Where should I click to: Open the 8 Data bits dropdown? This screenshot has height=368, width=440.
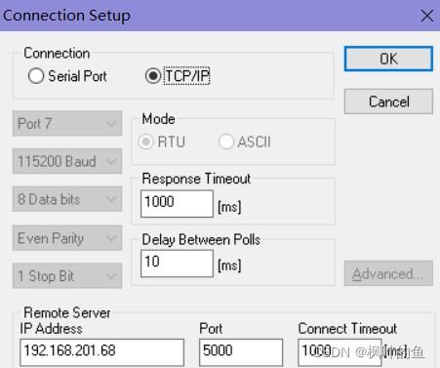point(67,199)
